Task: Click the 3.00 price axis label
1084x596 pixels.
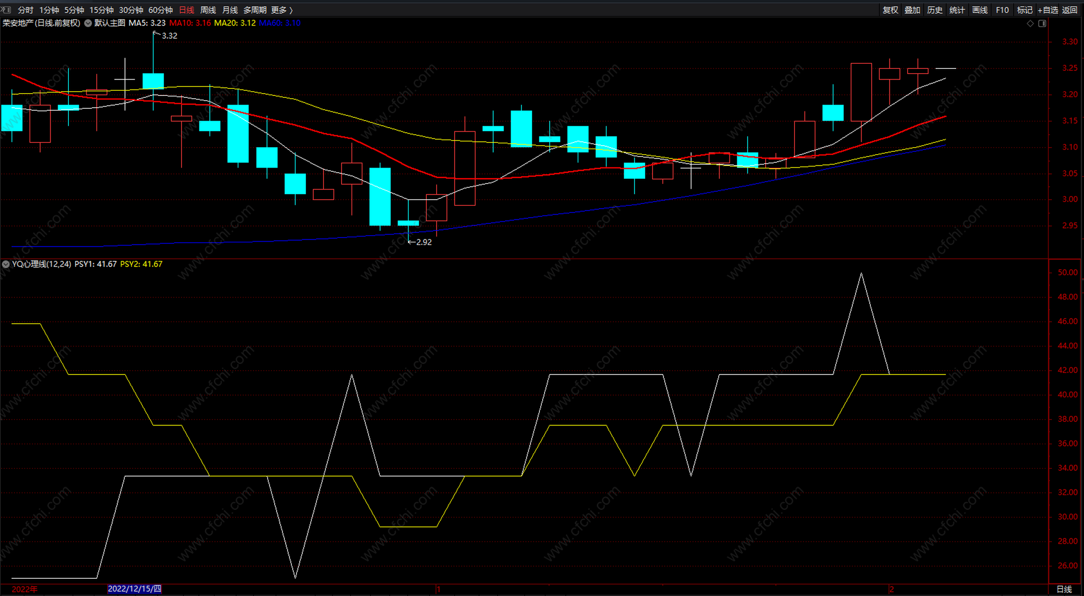Action: [1070, 199]
